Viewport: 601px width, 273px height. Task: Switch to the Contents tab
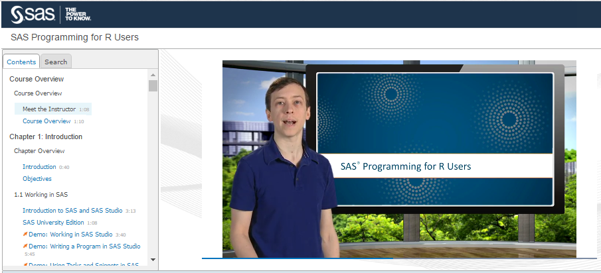click(21, 62)
